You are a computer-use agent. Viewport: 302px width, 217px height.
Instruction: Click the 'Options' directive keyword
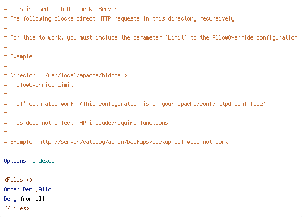pyautogui.click(x=15, y=161)
